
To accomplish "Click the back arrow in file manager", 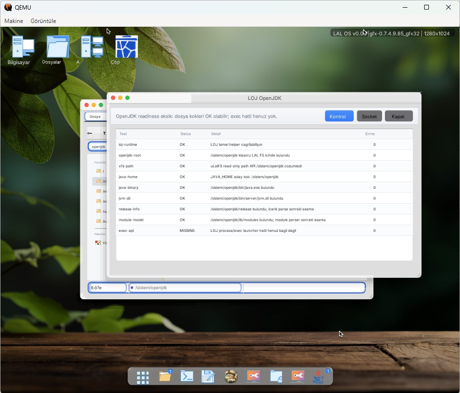I will point(89,133).
